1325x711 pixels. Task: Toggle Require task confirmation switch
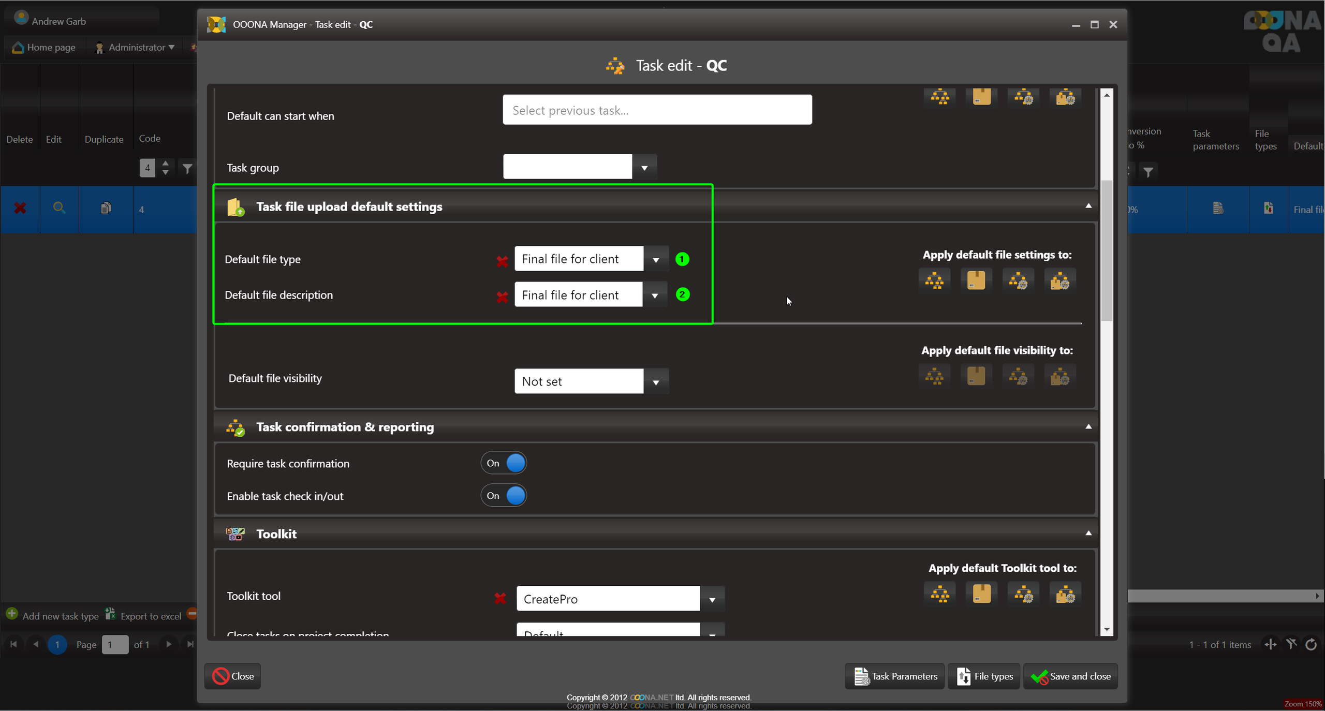point(504,463)
